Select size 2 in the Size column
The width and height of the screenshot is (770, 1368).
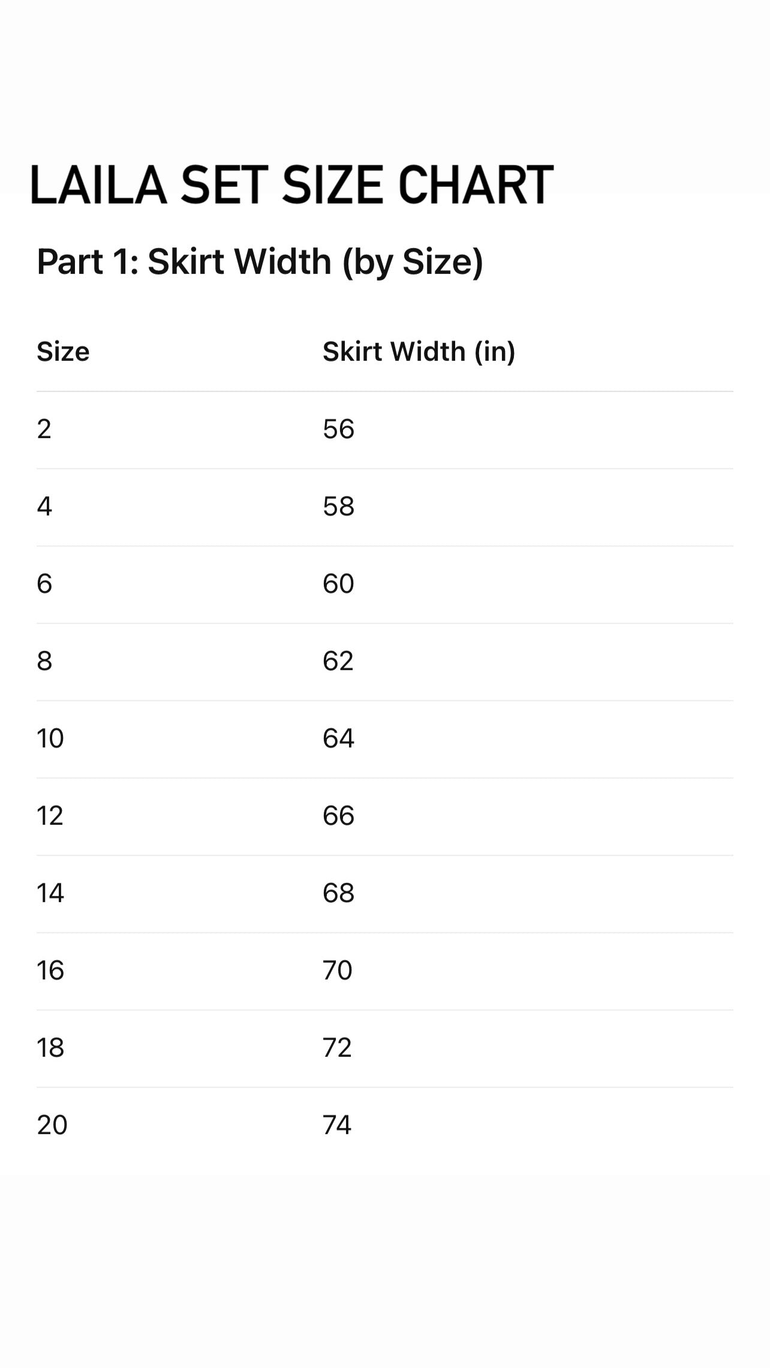(x=44, y=429)
